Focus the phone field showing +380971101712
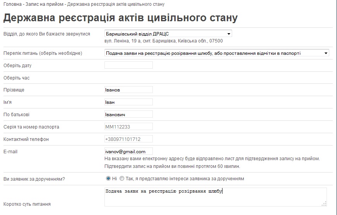This screenshot has width=337, height=215. pos(128,139)
